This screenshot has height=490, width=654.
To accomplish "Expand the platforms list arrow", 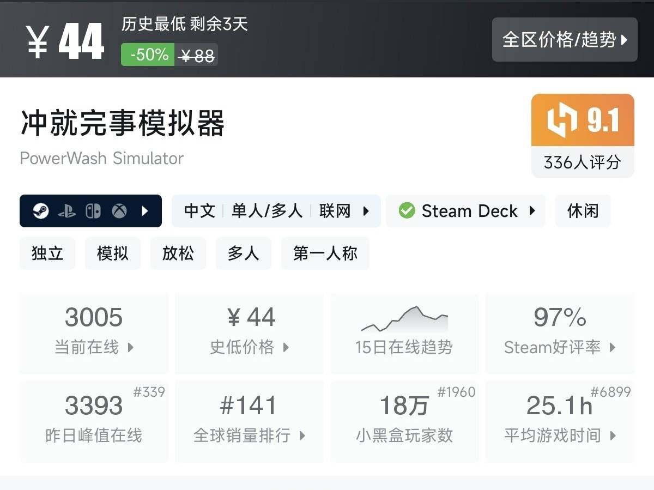I will pyautogui.click(x=144, y=211).
